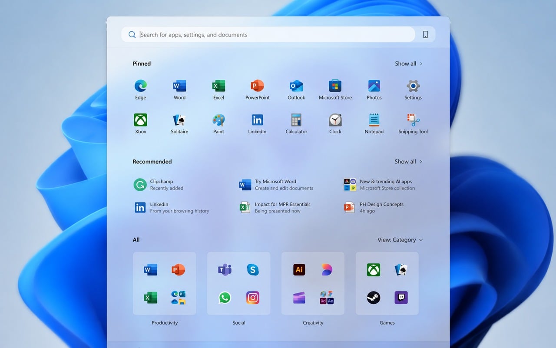
Task: Open the recommended Clipchamp app
Action: pyautogui.click(x=159, y=185)
